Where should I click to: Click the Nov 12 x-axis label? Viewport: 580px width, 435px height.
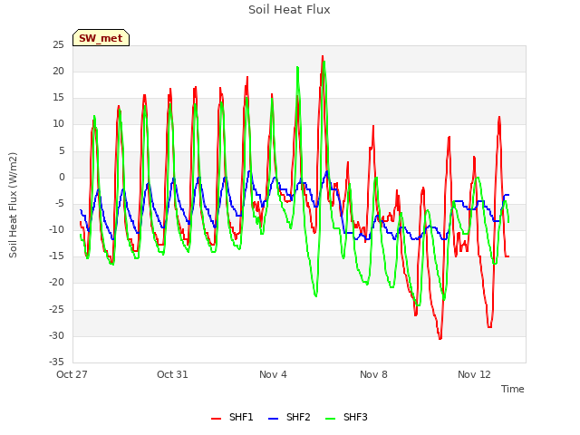474,374
